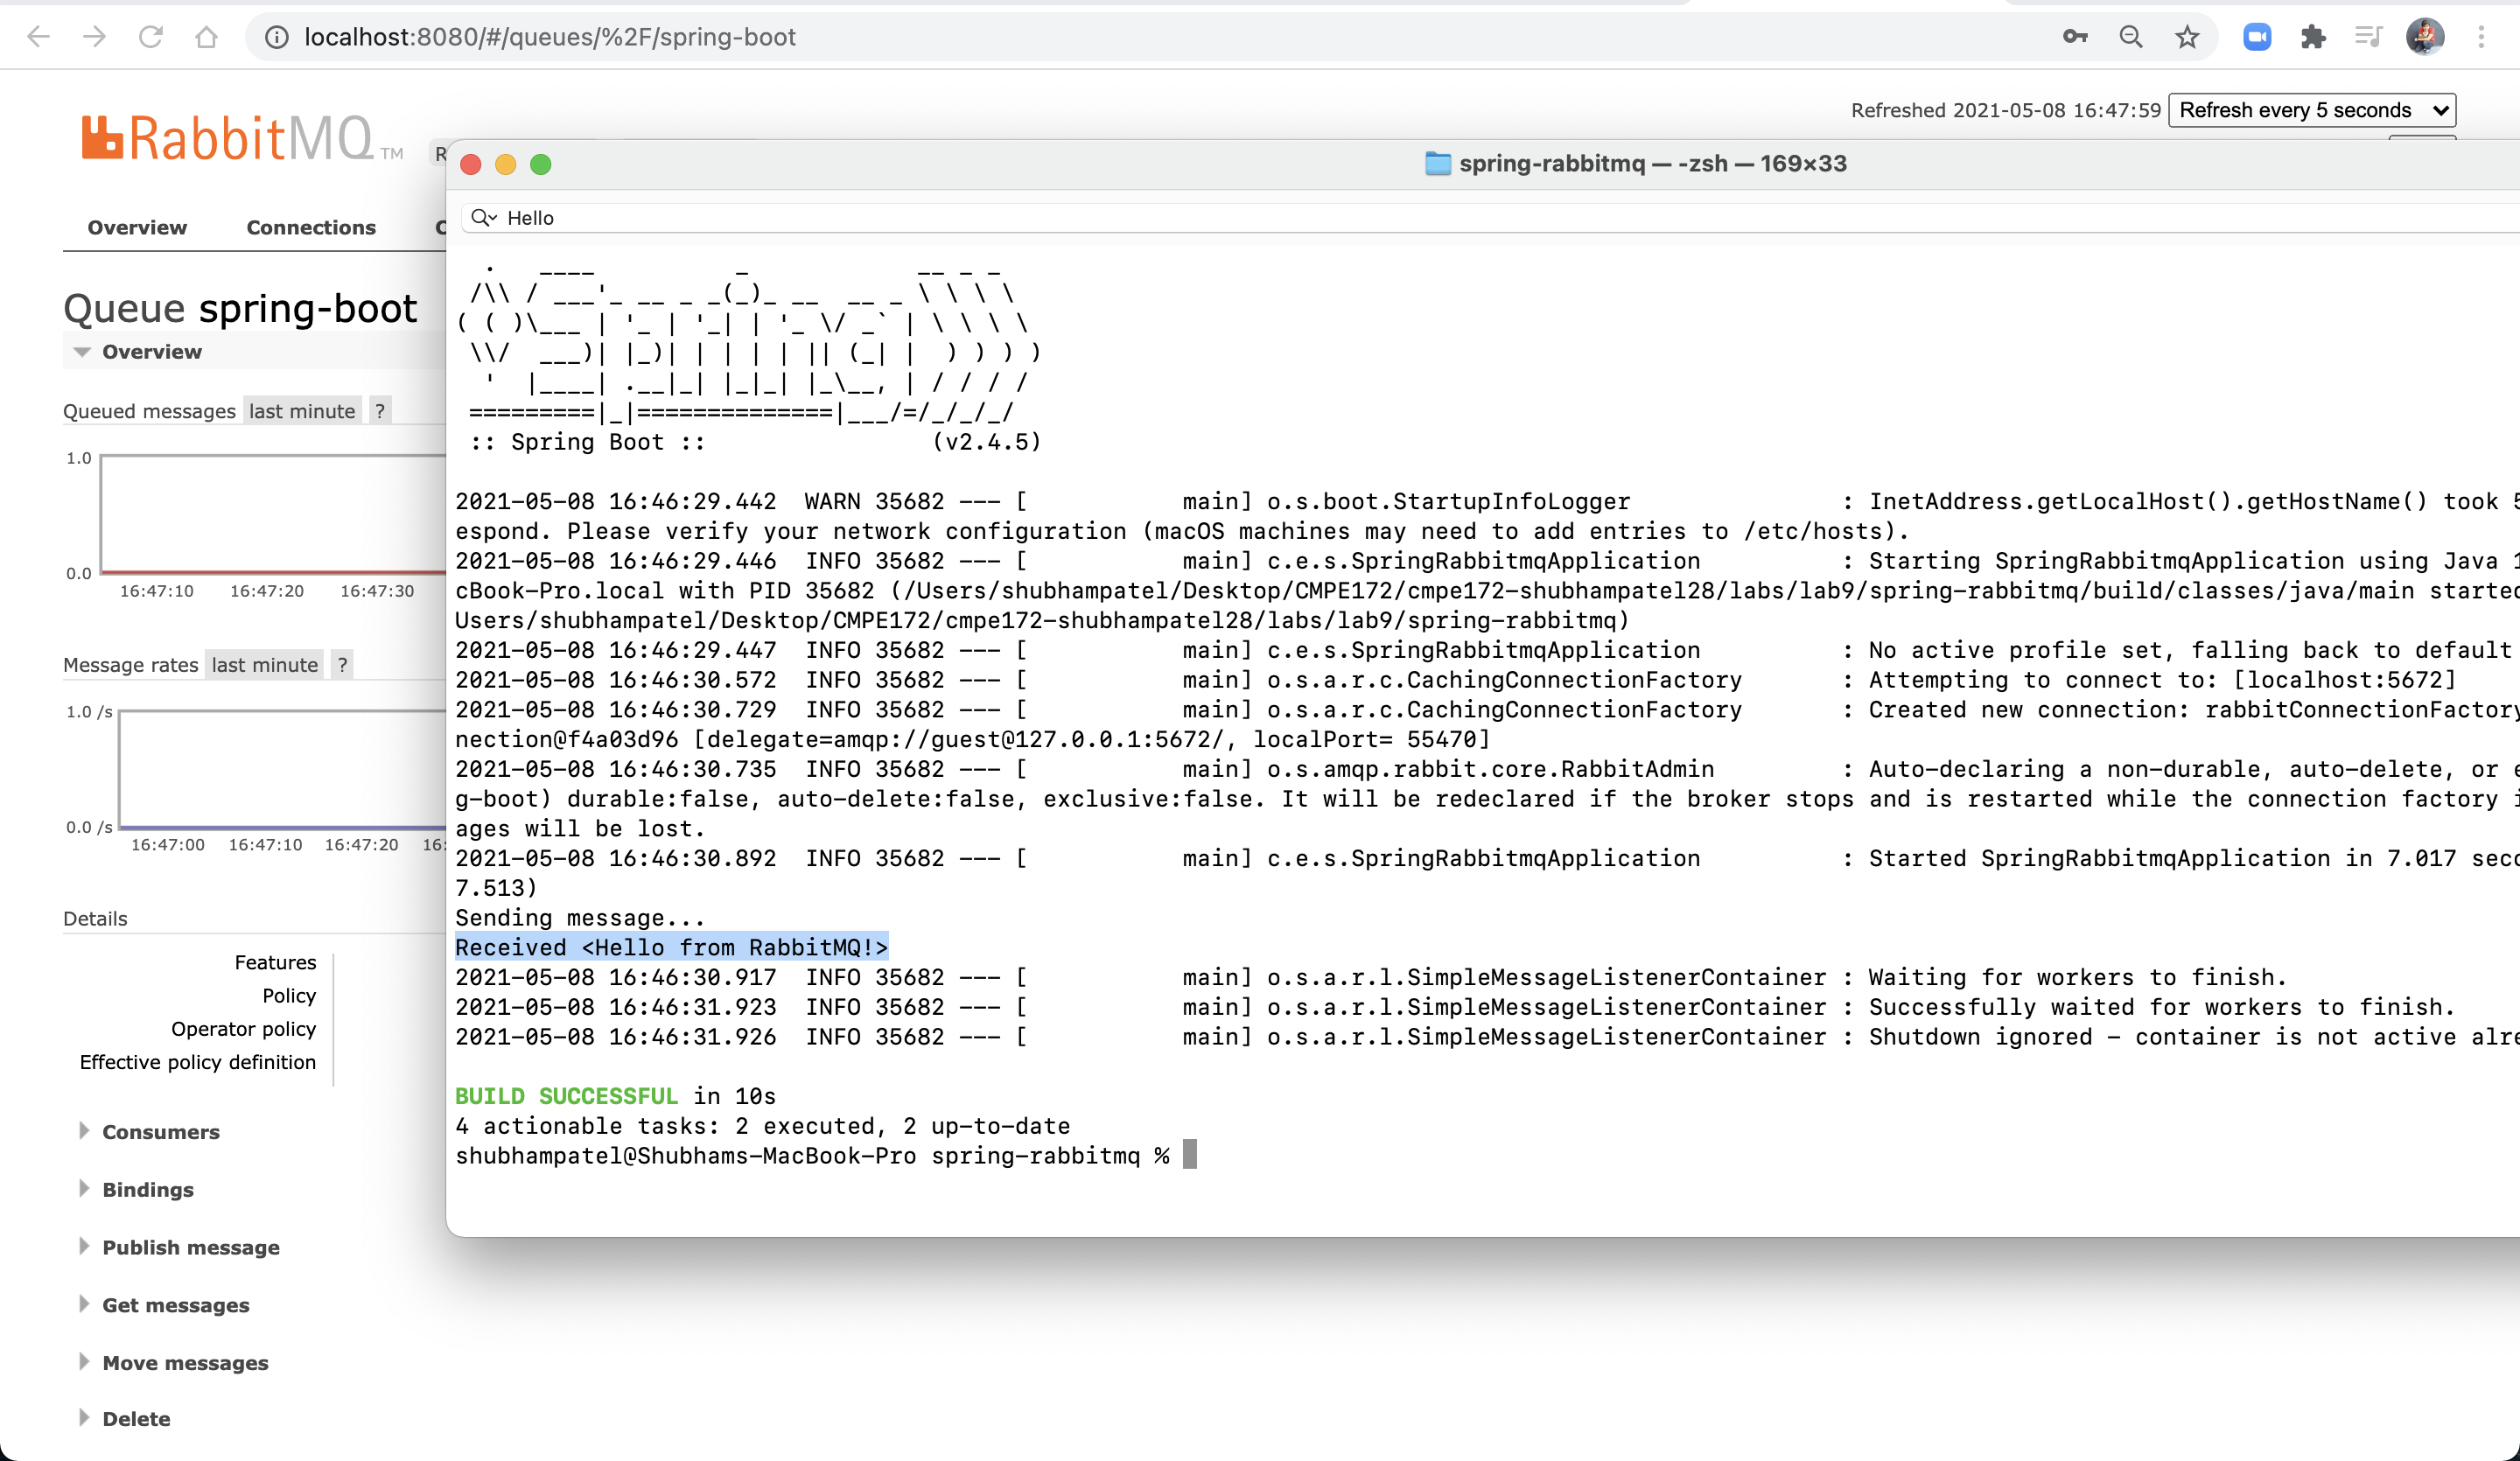Expand the Get messages section
The image size is (2520, 1461).
pos(175,1306)
